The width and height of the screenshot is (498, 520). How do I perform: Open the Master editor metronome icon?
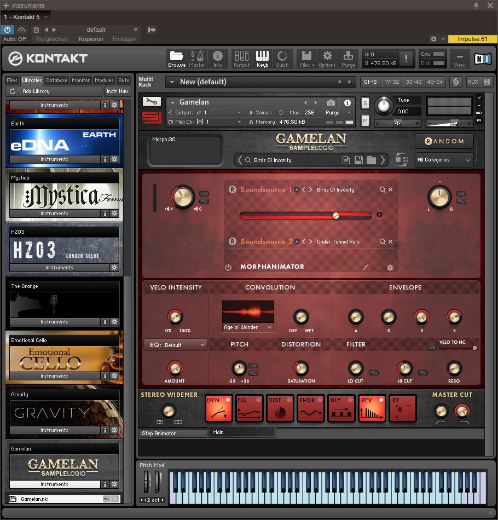[x=197, y=59]
